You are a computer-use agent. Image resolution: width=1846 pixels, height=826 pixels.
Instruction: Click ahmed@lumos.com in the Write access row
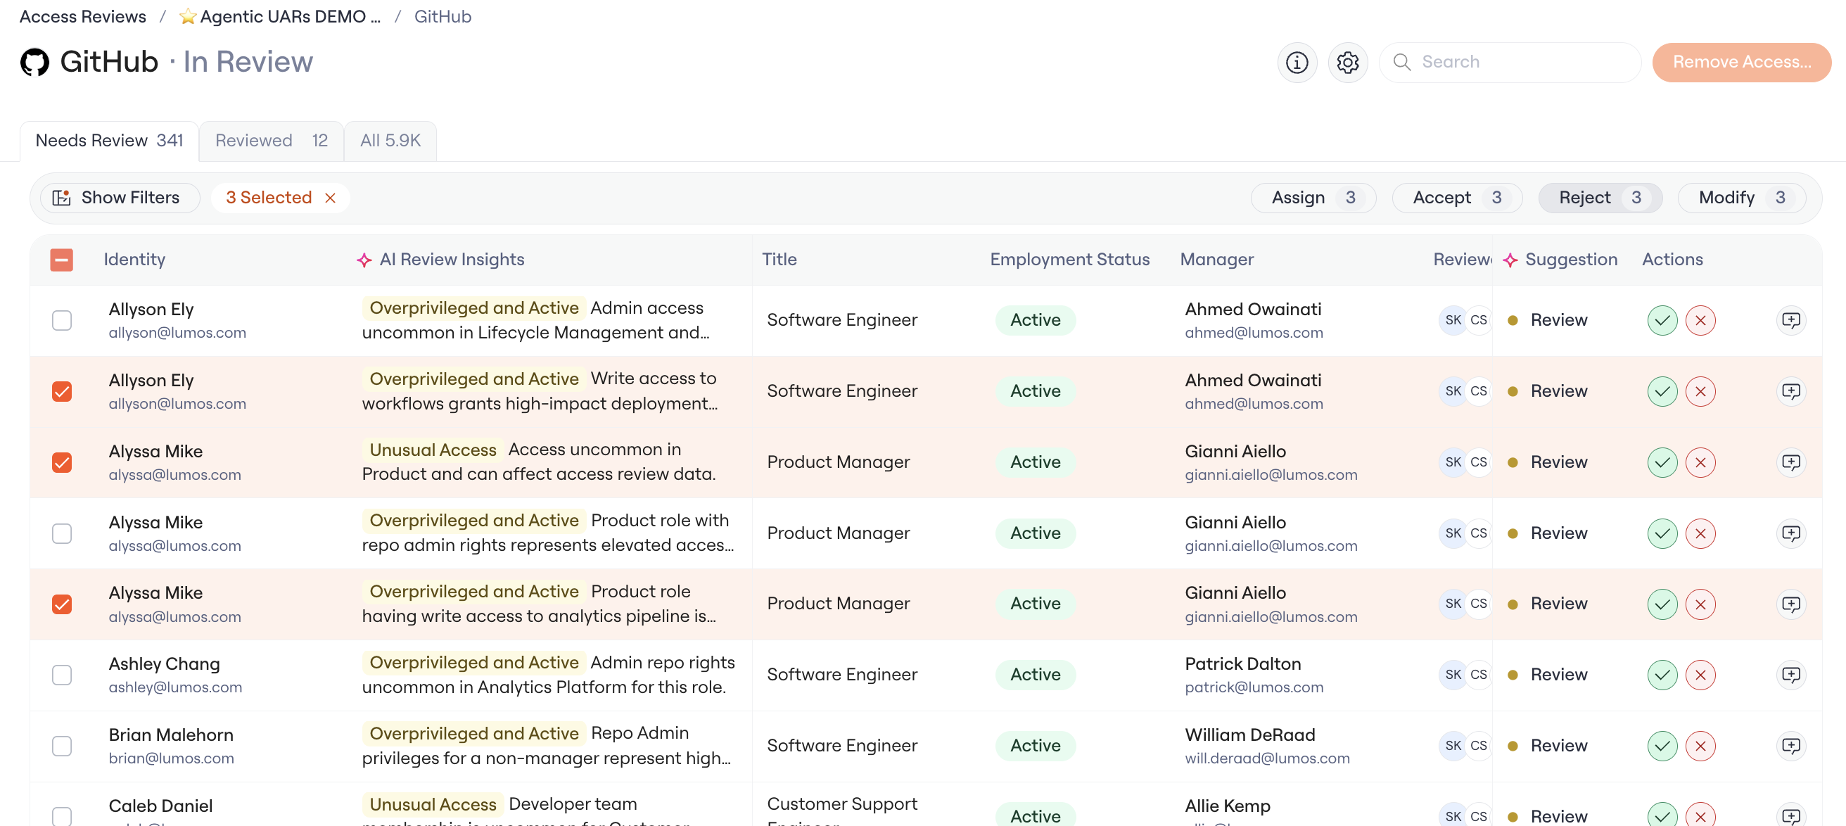click(1254, 404)
